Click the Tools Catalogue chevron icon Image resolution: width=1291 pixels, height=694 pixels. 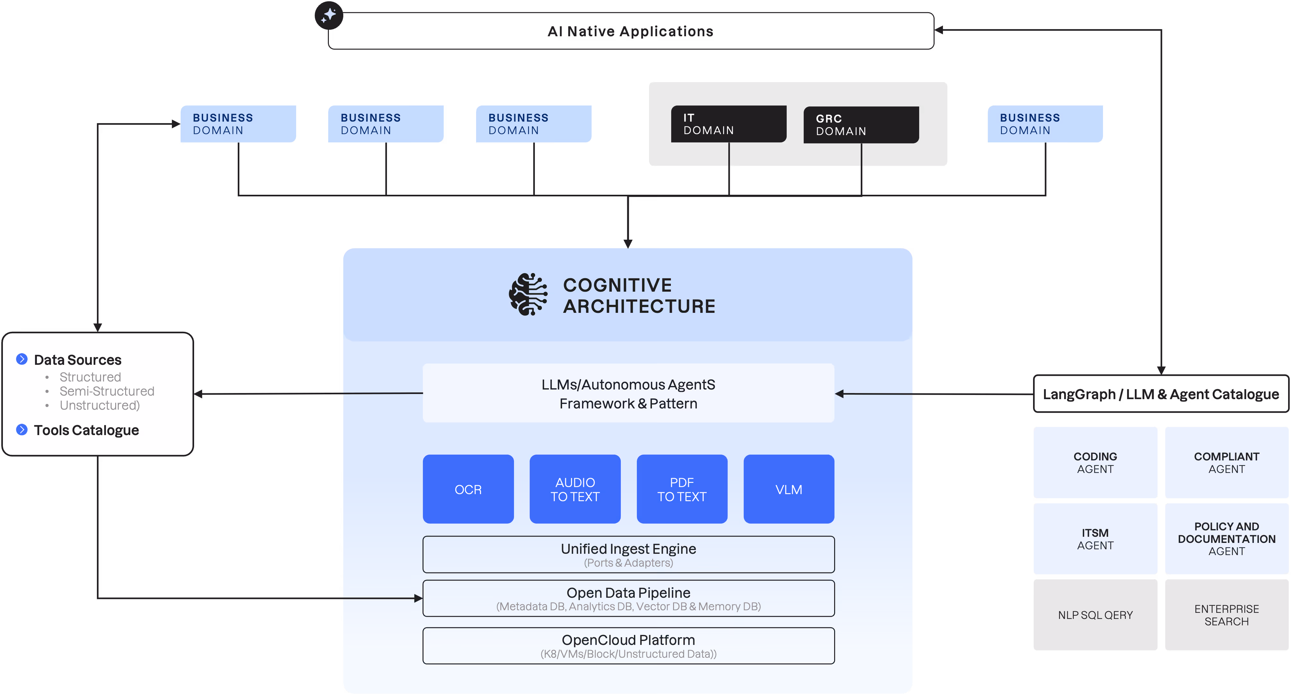coord(21,429)
